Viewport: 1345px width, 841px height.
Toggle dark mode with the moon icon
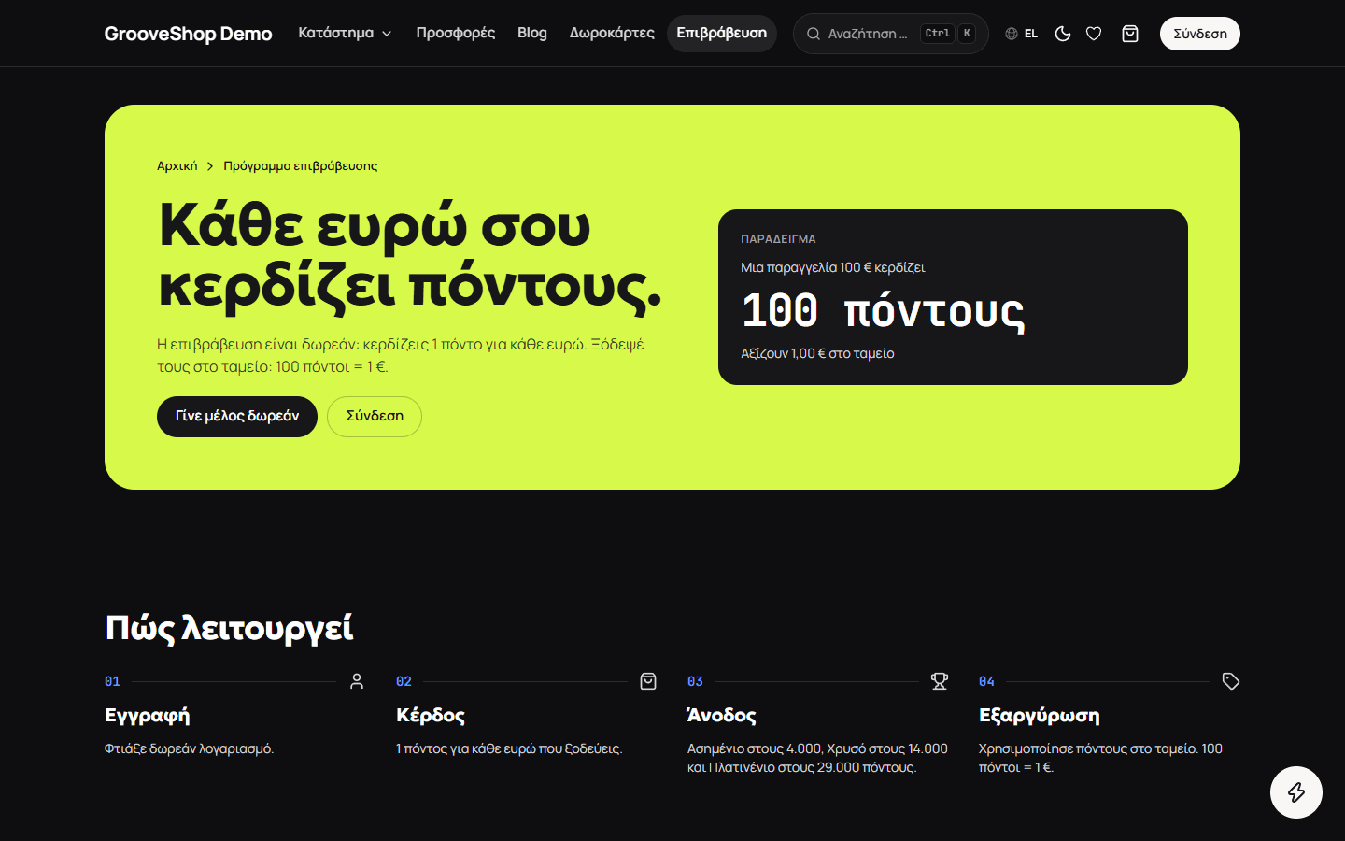1063,34
